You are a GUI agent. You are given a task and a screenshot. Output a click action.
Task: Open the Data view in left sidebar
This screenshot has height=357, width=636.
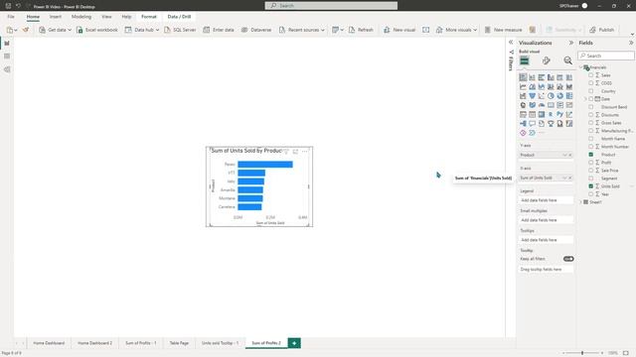7,57
